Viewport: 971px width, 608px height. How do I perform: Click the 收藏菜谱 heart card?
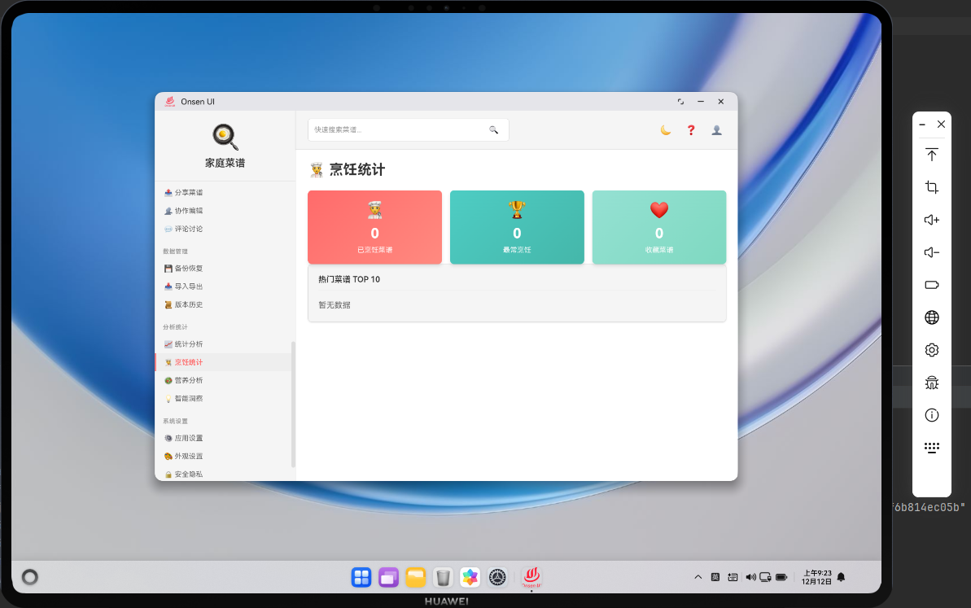659,227
